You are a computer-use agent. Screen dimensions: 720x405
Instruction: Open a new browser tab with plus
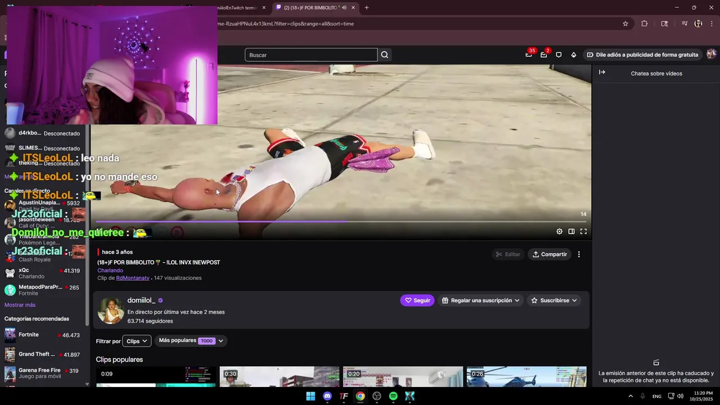coord(367,7)
